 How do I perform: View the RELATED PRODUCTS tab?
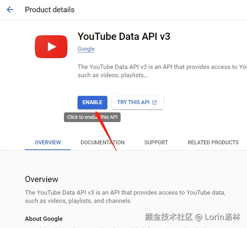pos(213,143)
